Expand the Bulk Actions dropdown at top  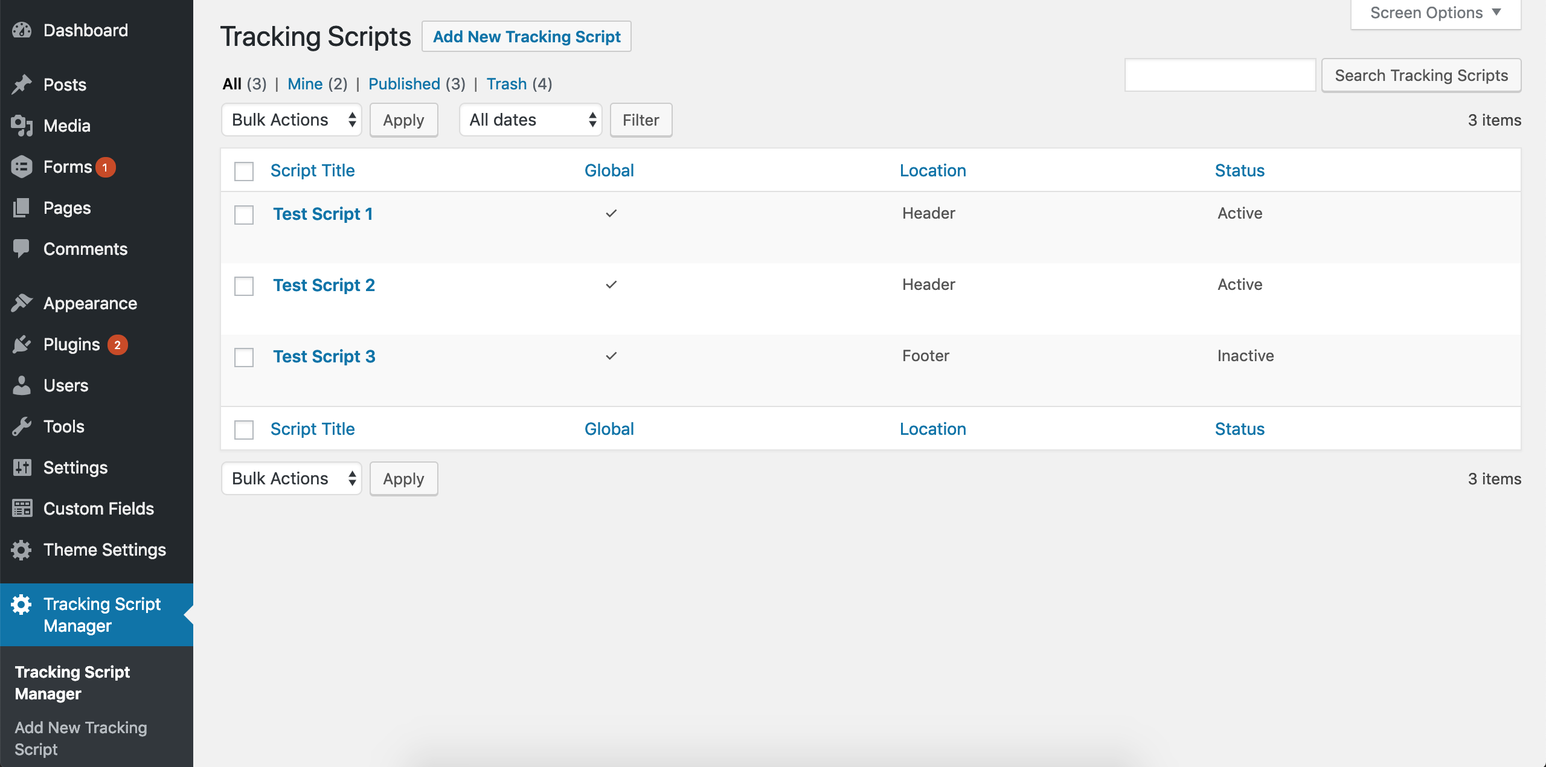[x=292, y=120]
